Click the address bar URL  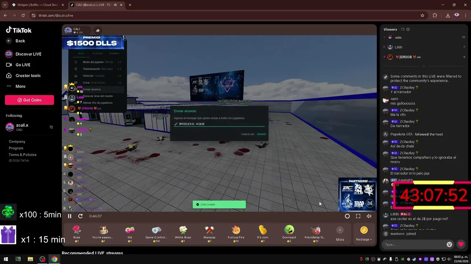click(56, 15)
